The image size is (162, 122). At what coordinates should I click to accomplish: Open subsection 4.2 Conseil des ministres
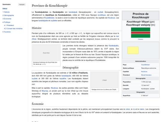tap(13, 29)
